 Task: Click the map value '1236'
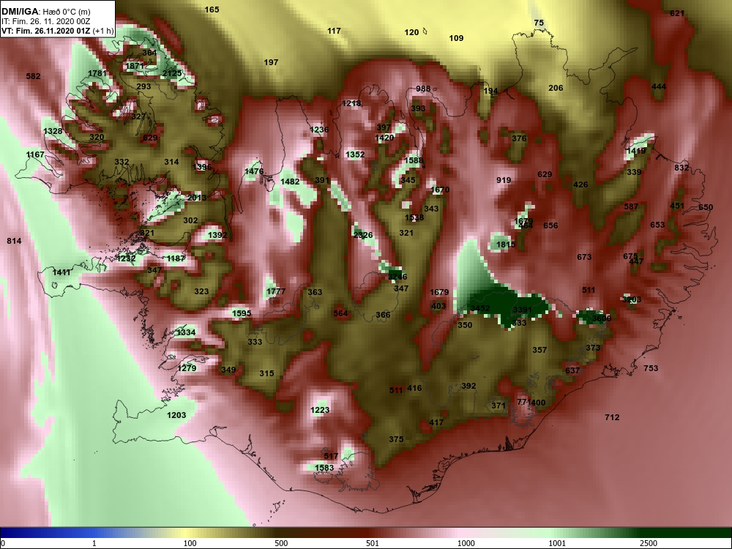tap(319, 130)
